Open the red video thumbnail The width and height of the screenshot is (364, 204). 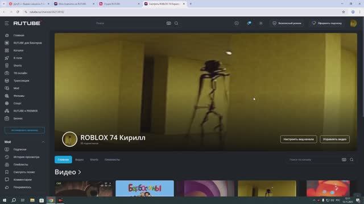328,189
